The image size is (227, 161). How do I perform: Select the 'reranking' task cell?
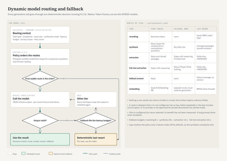pyautogui.click(x=138, y=37)
